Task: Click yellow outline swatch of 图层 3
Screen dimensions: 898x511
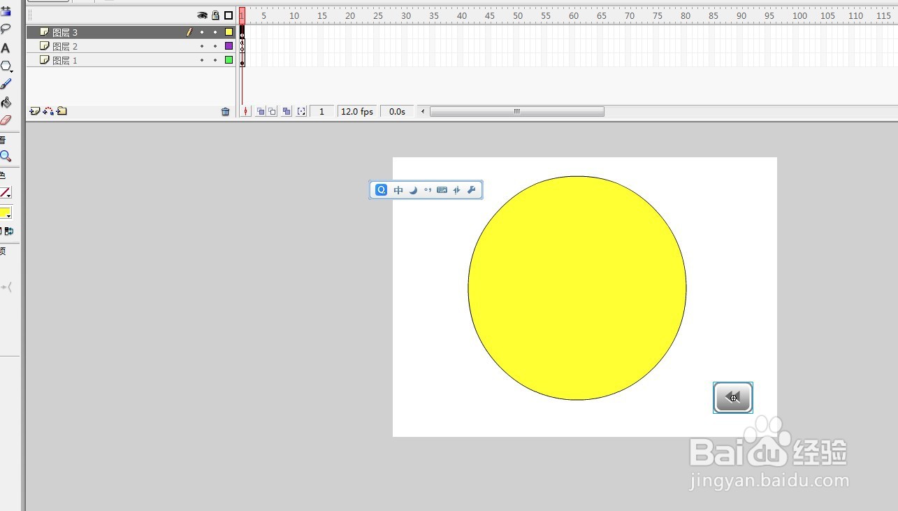Action: (x=229, y=32)
